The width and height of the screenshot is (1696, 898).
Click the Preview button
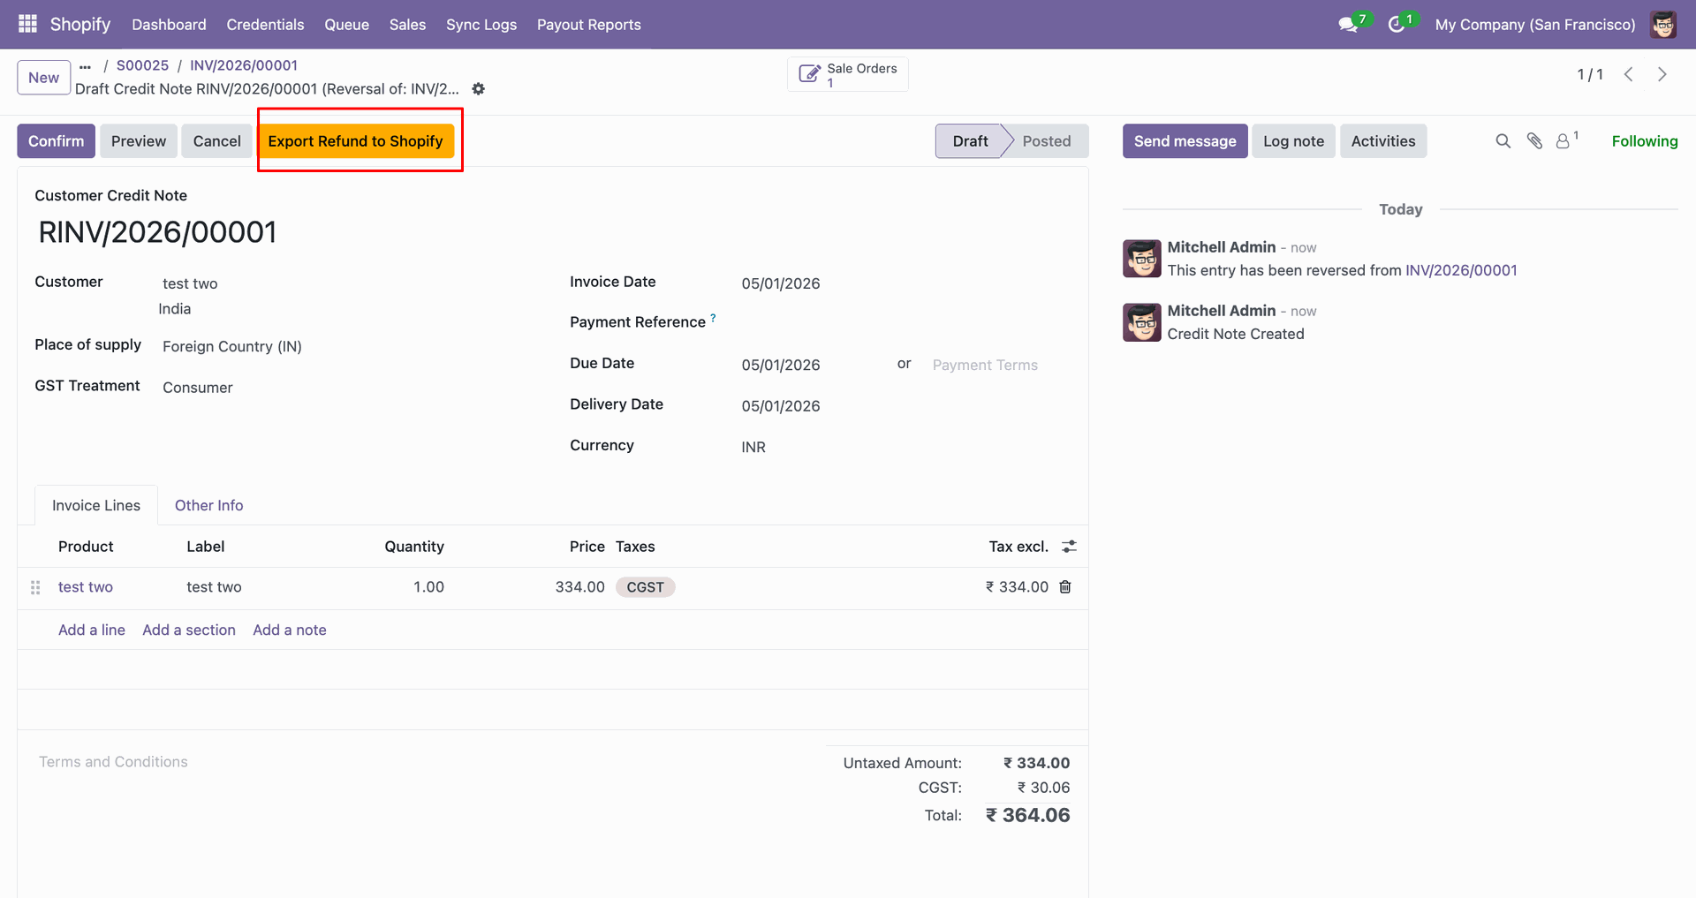tap(139, 141)
